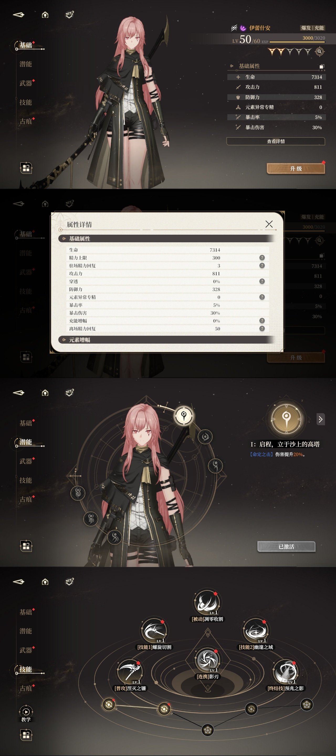Click the highlighted 技能 tab

click(x=25, y=669)
